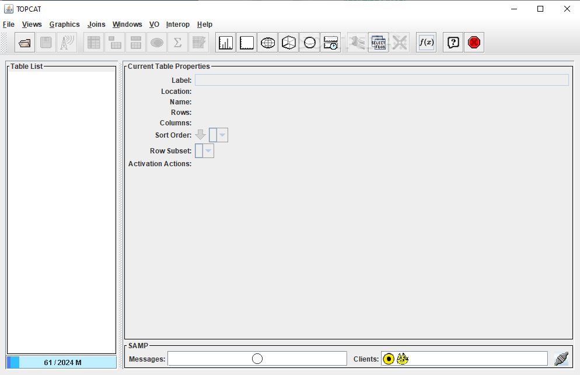
Task: Open the Windows menu
Action: tap(127, 24)
